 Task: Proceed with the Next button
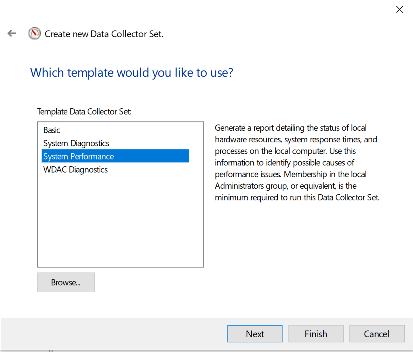tap(255, 334)
